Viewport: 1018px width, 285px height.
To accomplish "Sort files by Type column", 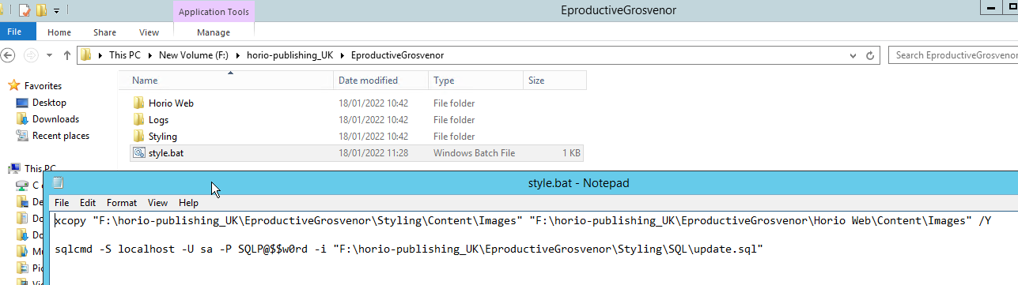I will click(475, 81).
